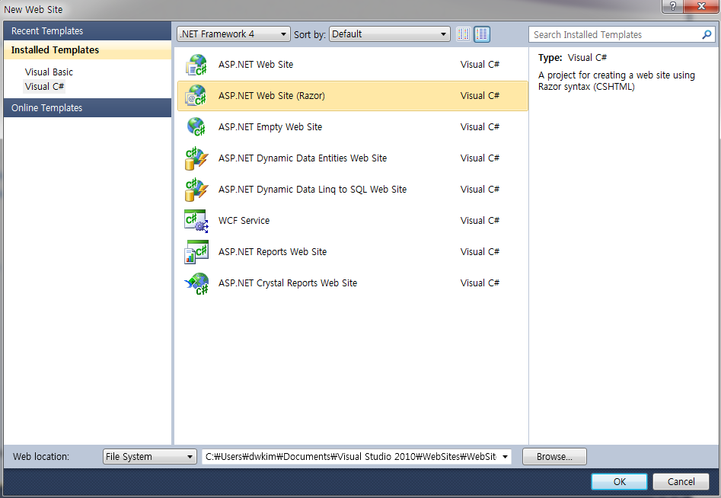Click the ASP.NET Web Site template icon
The image size is (721, 498).
pos(196,65)
